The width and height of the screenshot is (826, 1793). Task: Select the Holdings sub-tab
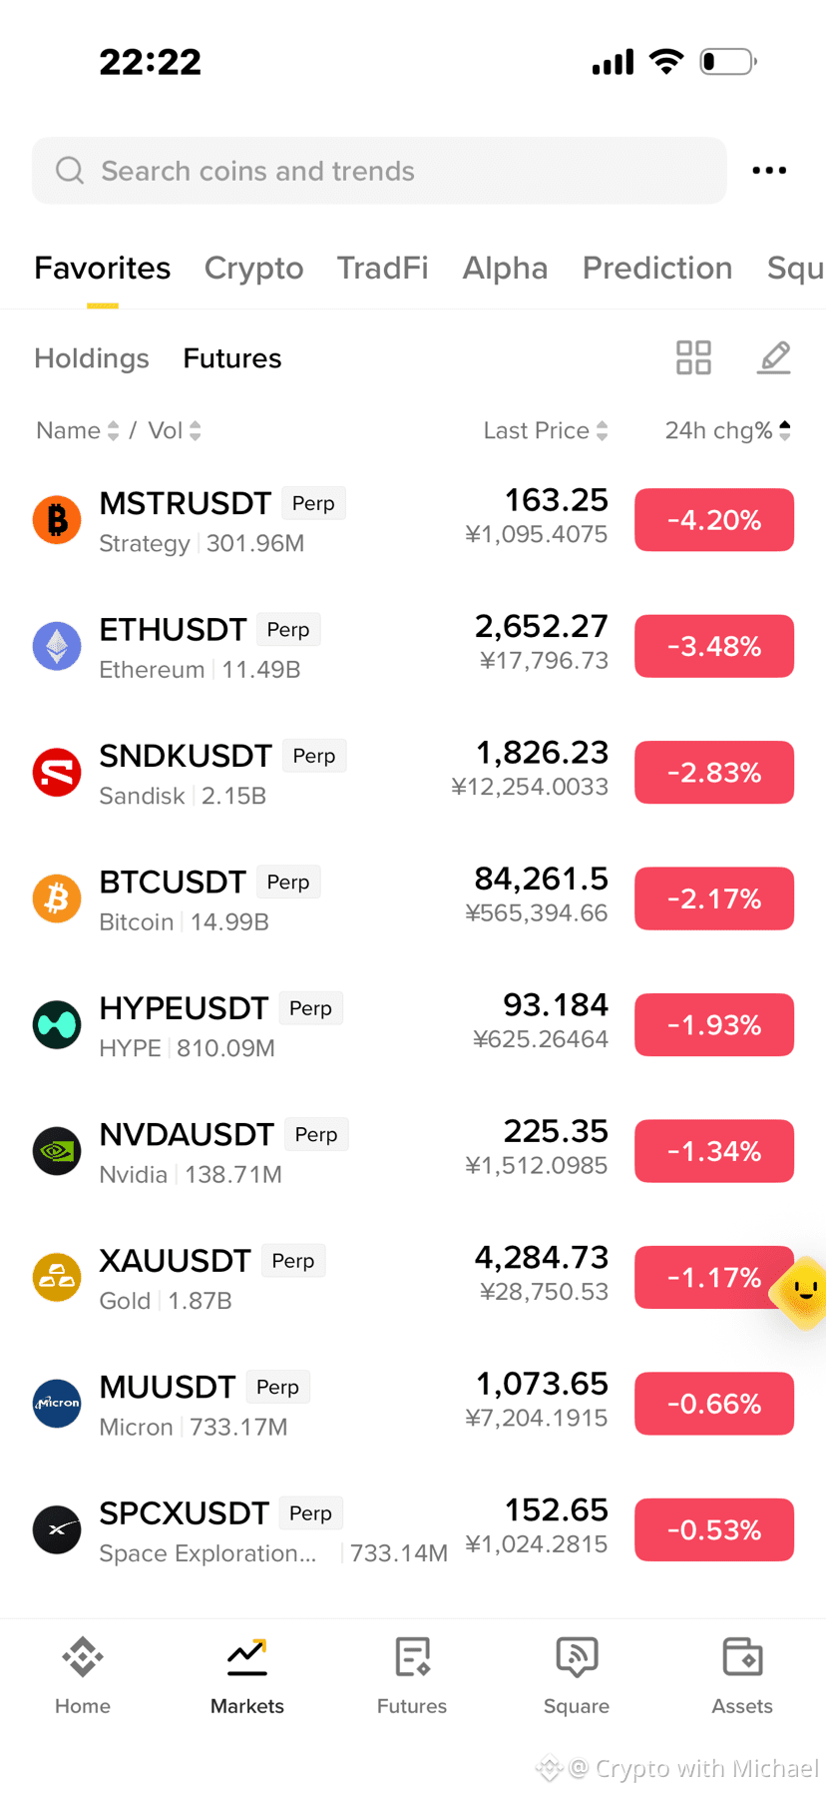pos(92,358)
